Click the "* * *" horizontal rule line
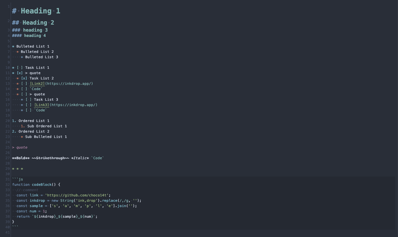The width and height of the screenshot is (398, 237). tap(18, 169)
